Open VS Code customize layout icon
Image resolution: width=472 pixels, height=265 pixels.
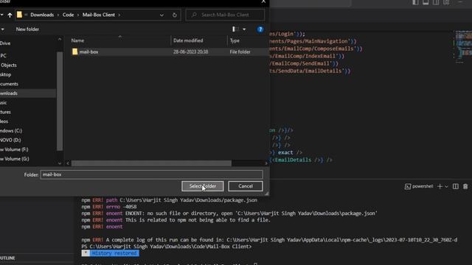click(x=446, y=2)
